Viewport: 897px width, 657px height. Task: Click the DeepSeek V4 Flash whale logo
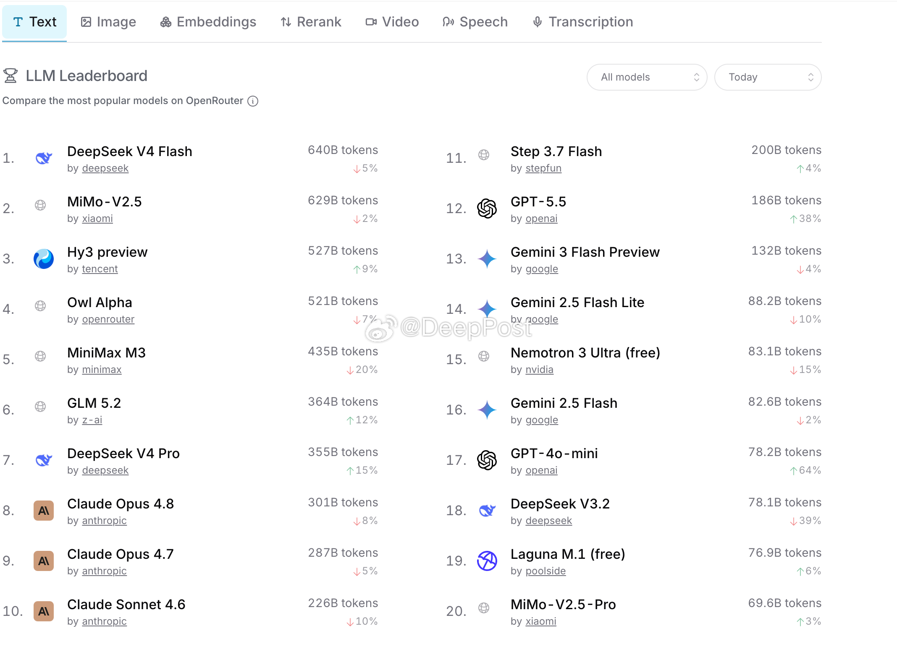tap(44, 158)
